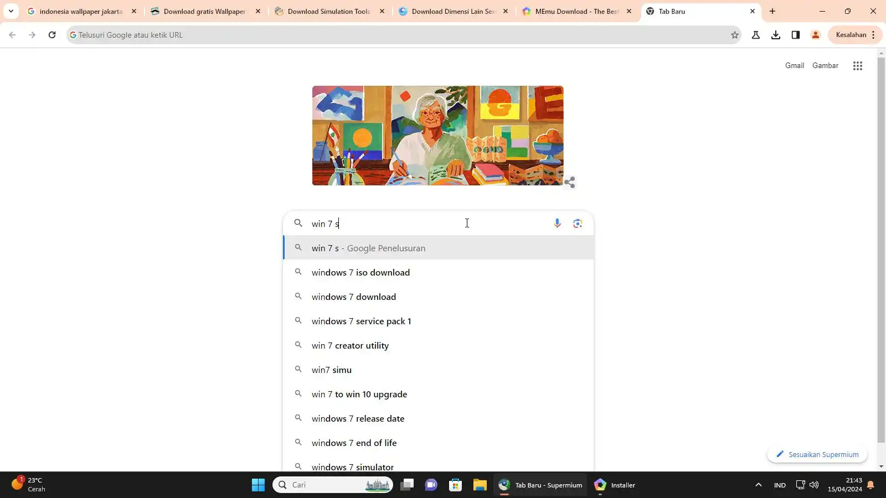Close the Download Simulation Tools tab
The height and width of the screenshot is (498, 886).
click(382, 11)
